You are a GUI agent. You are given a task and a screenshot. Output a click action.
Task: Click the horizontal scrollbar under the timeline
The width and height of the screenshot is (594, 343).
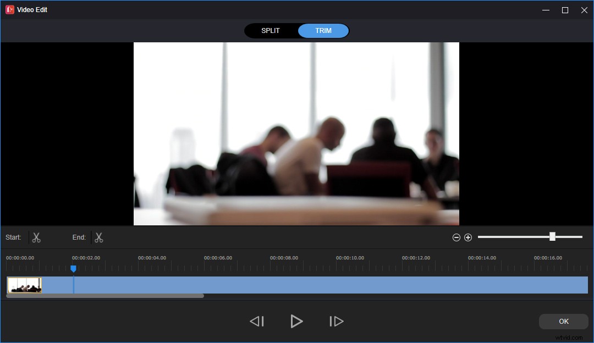pyautogui.click(x=105, y=295)
